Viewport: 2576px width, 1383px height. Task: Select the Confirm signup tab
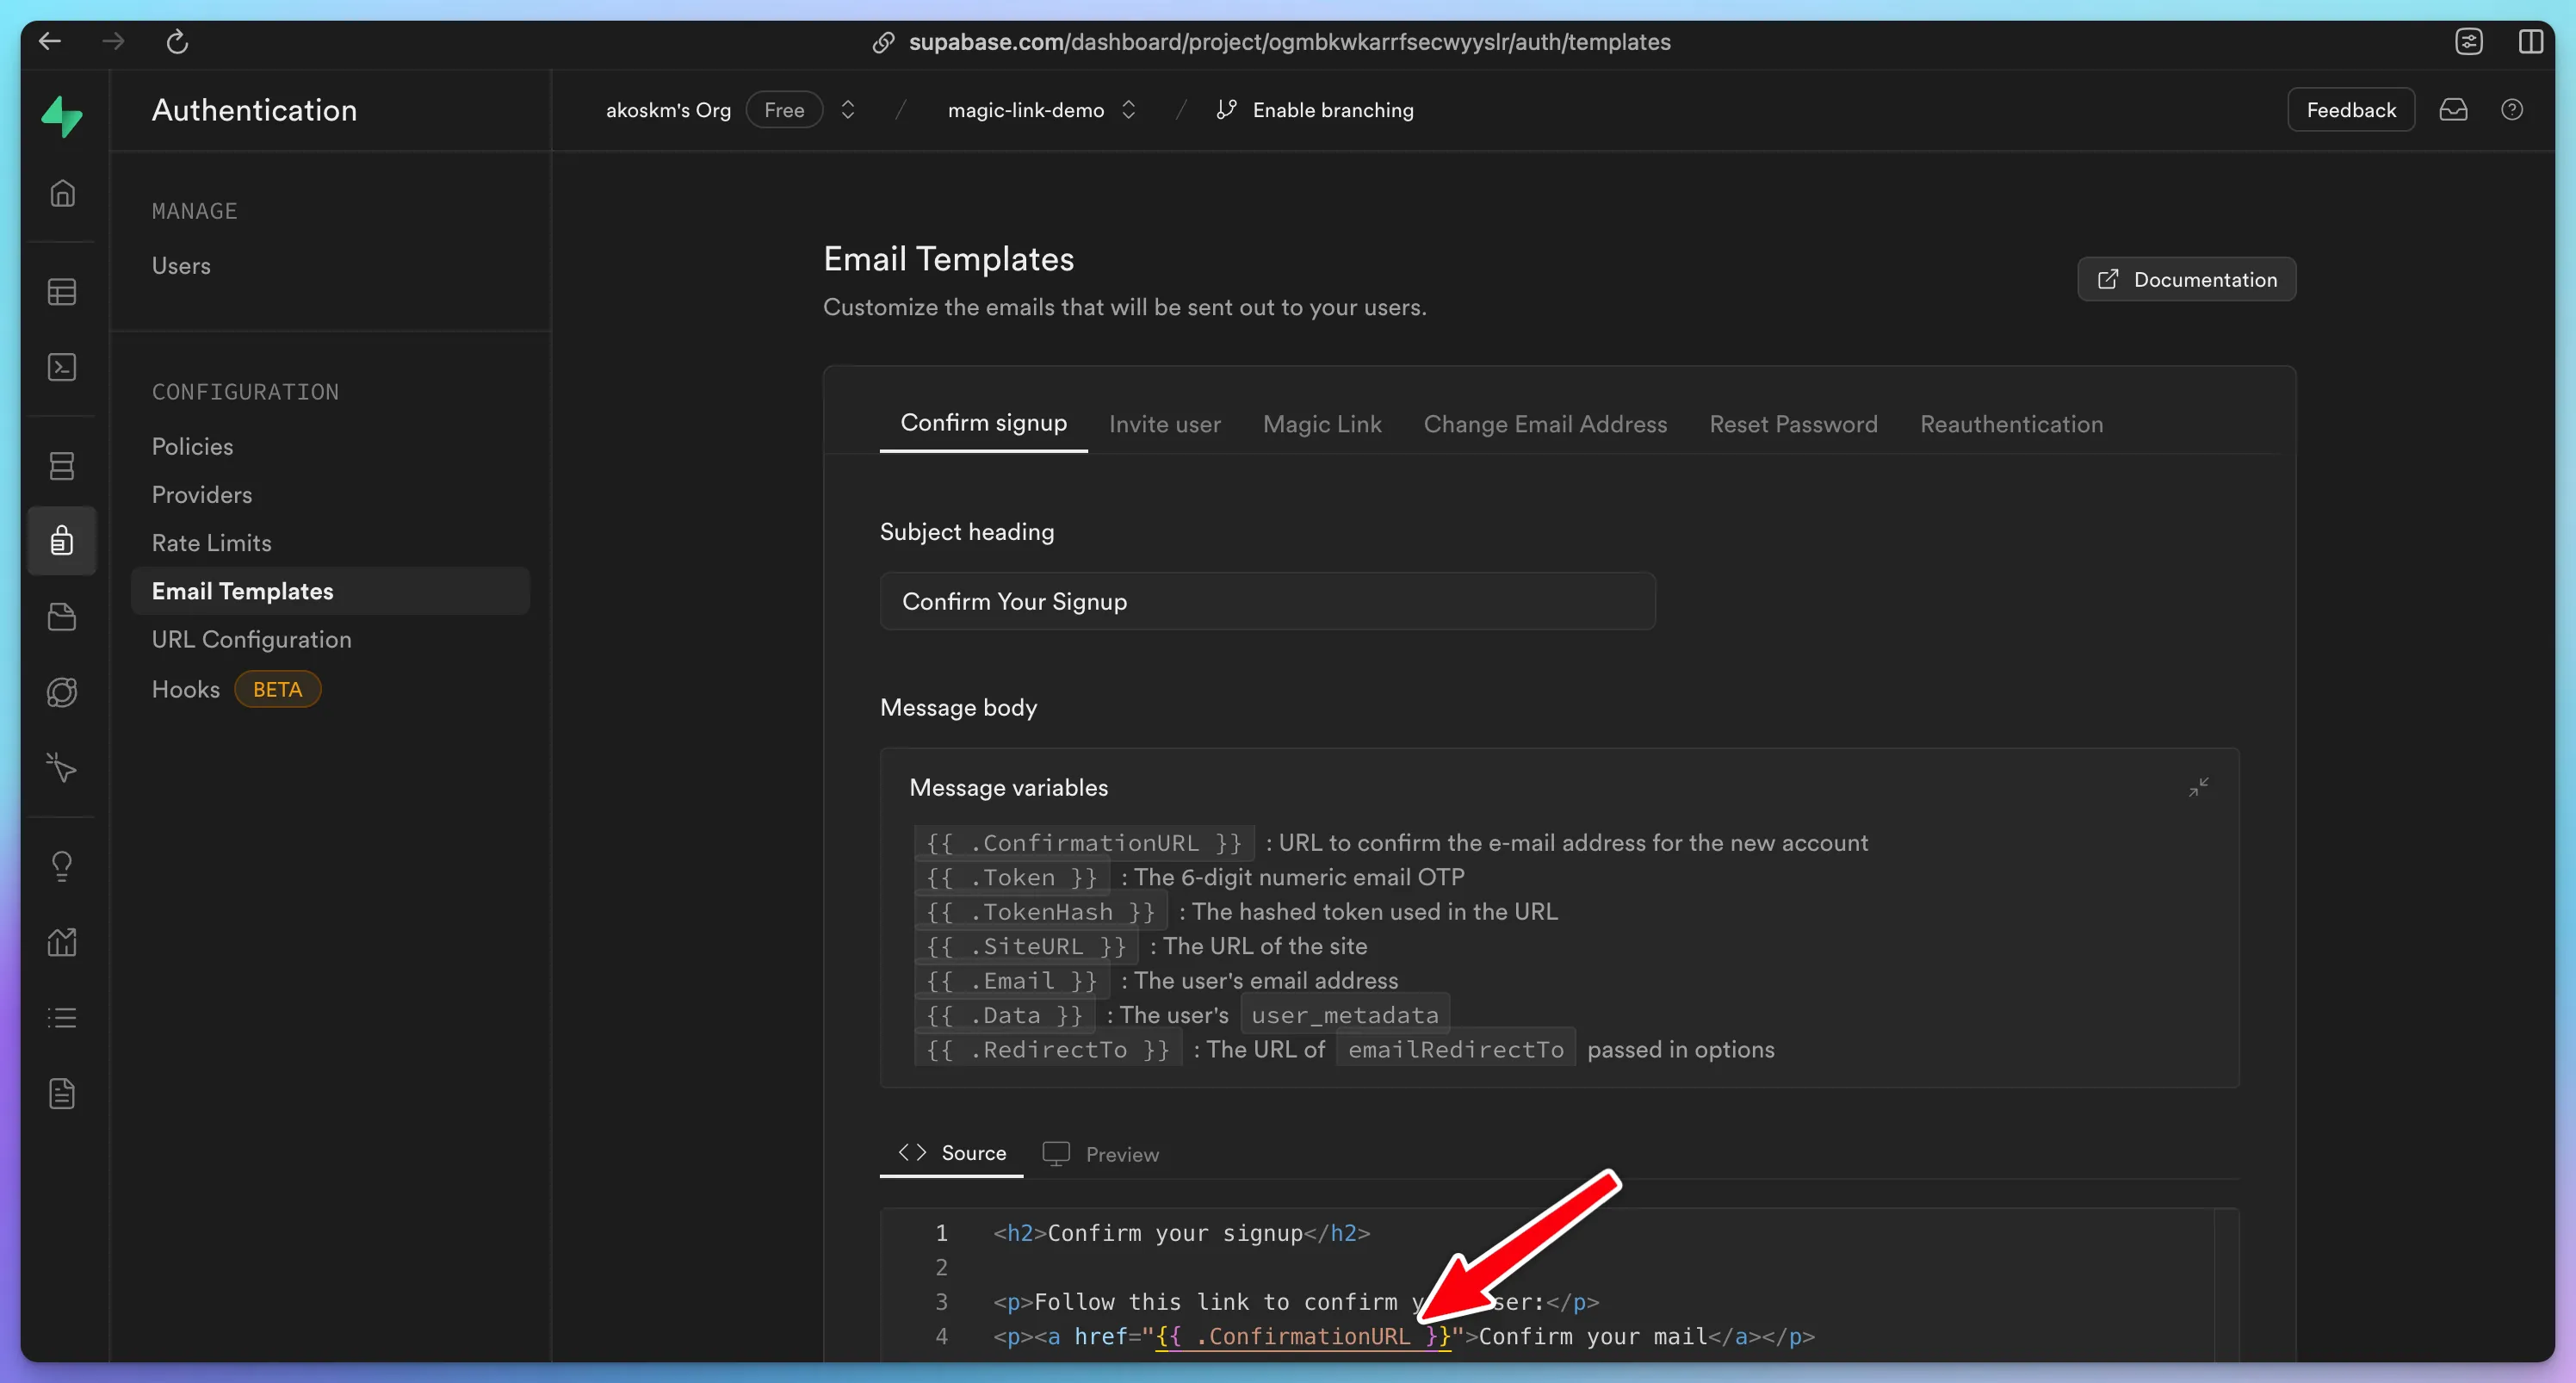983,423
